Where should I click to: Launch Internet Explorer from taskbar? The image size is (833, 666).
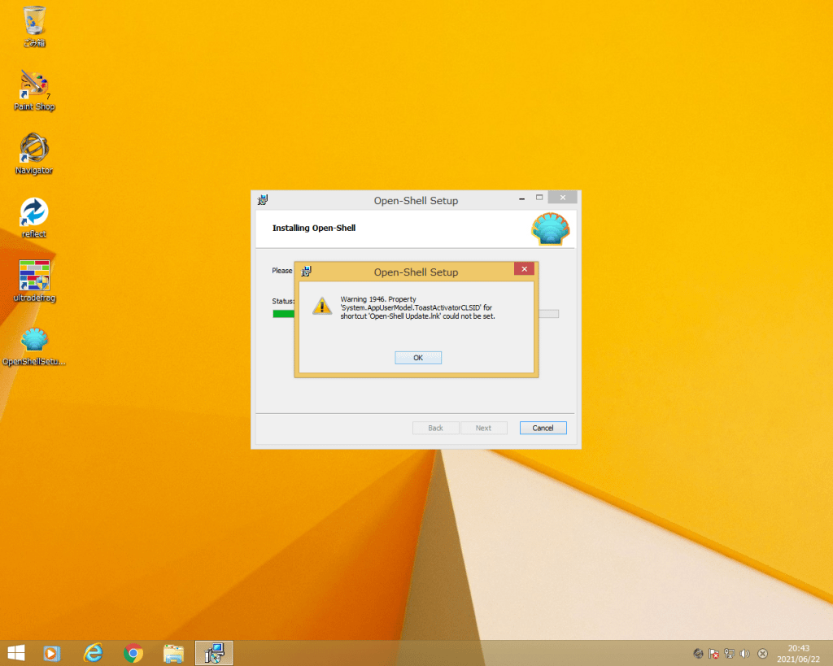93,653
